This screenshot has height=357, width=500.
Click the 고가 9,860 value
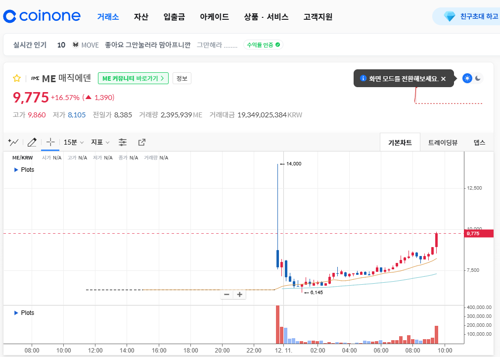[37, 115]
